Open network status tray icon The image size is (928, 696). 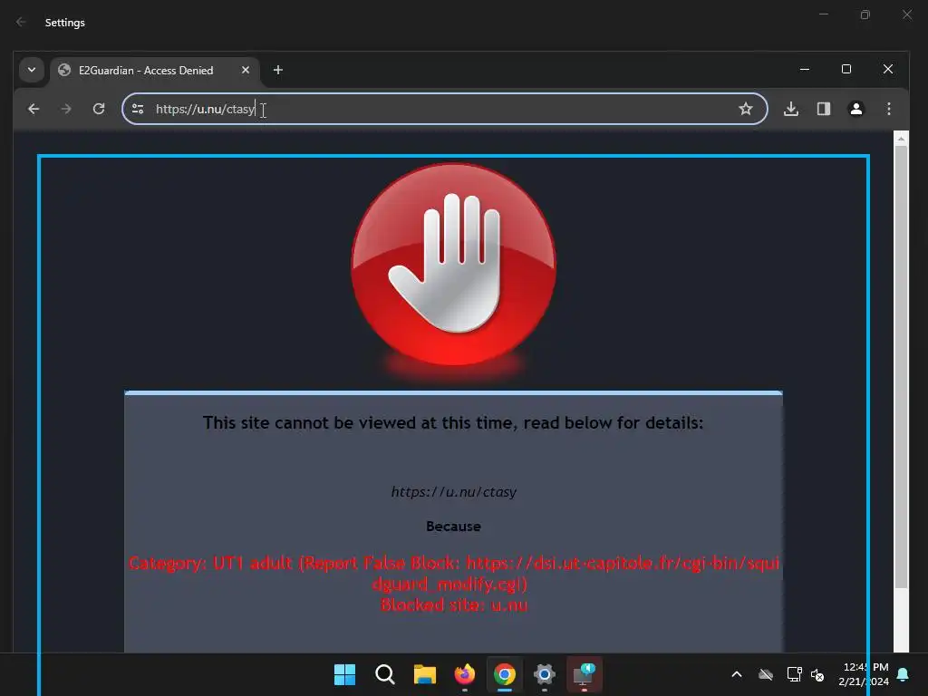[x=794, y=674]
